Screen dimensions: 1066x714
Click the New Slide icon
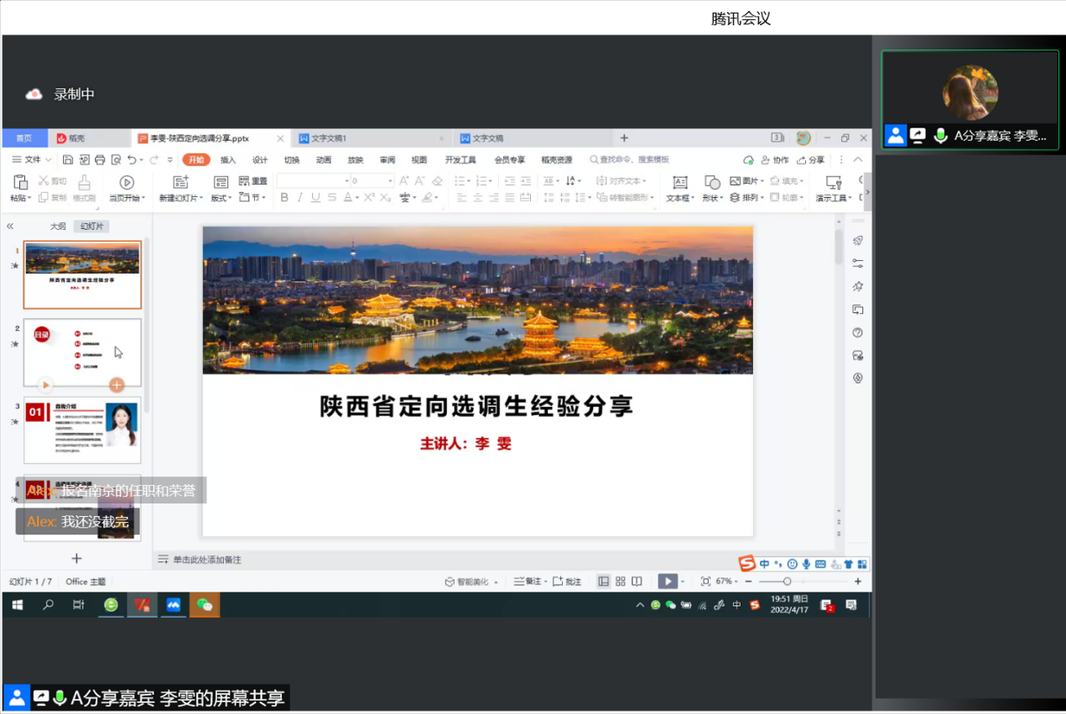[179, 182]
